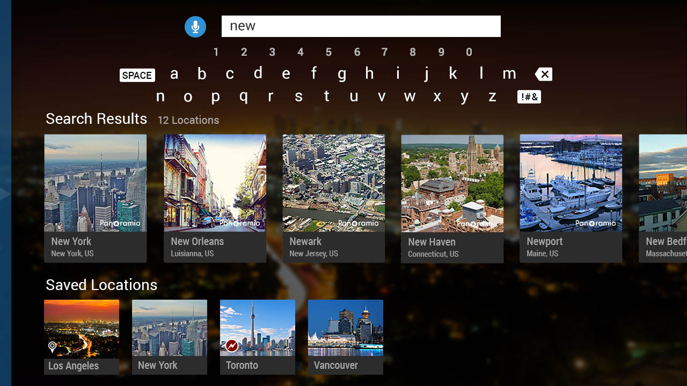Tap the letter d key

point(258,73)
